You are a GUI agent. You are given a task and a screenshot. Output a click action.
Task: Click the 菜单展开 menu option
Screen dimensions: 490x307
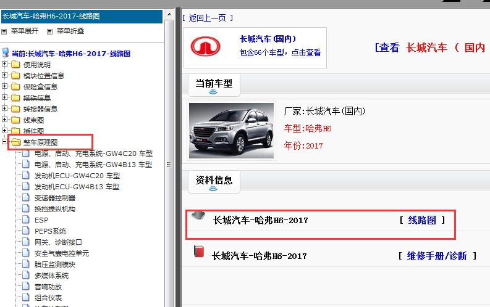tap(25, 31)
